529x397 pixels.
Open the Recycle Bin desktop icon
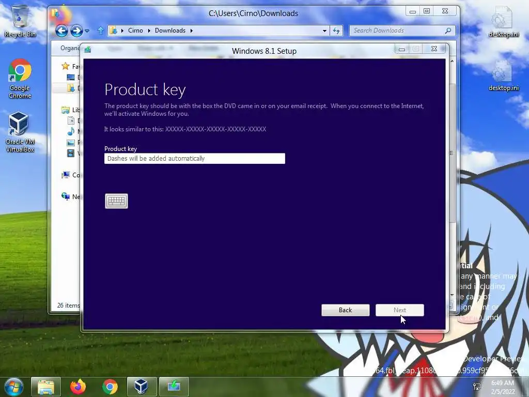(20, 21)
